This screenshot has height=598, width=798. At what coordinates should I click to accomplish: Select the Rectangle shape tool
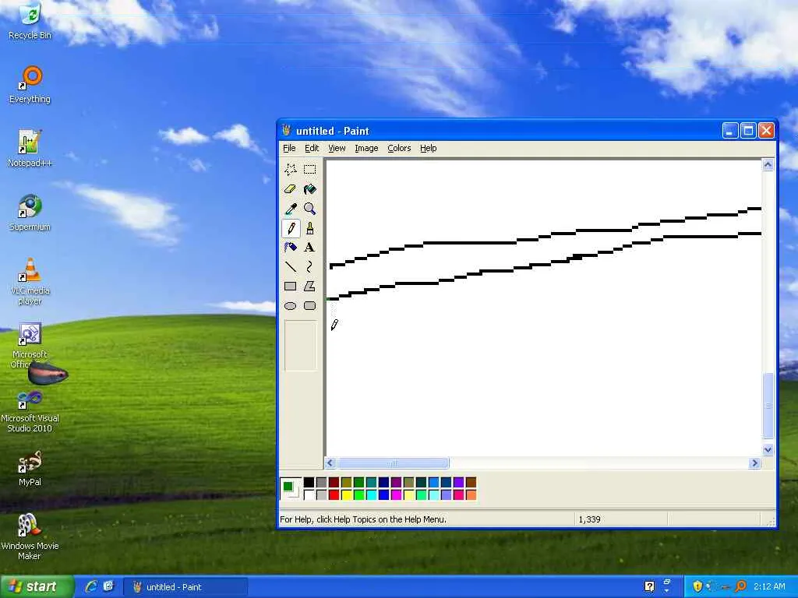(291, 287)
